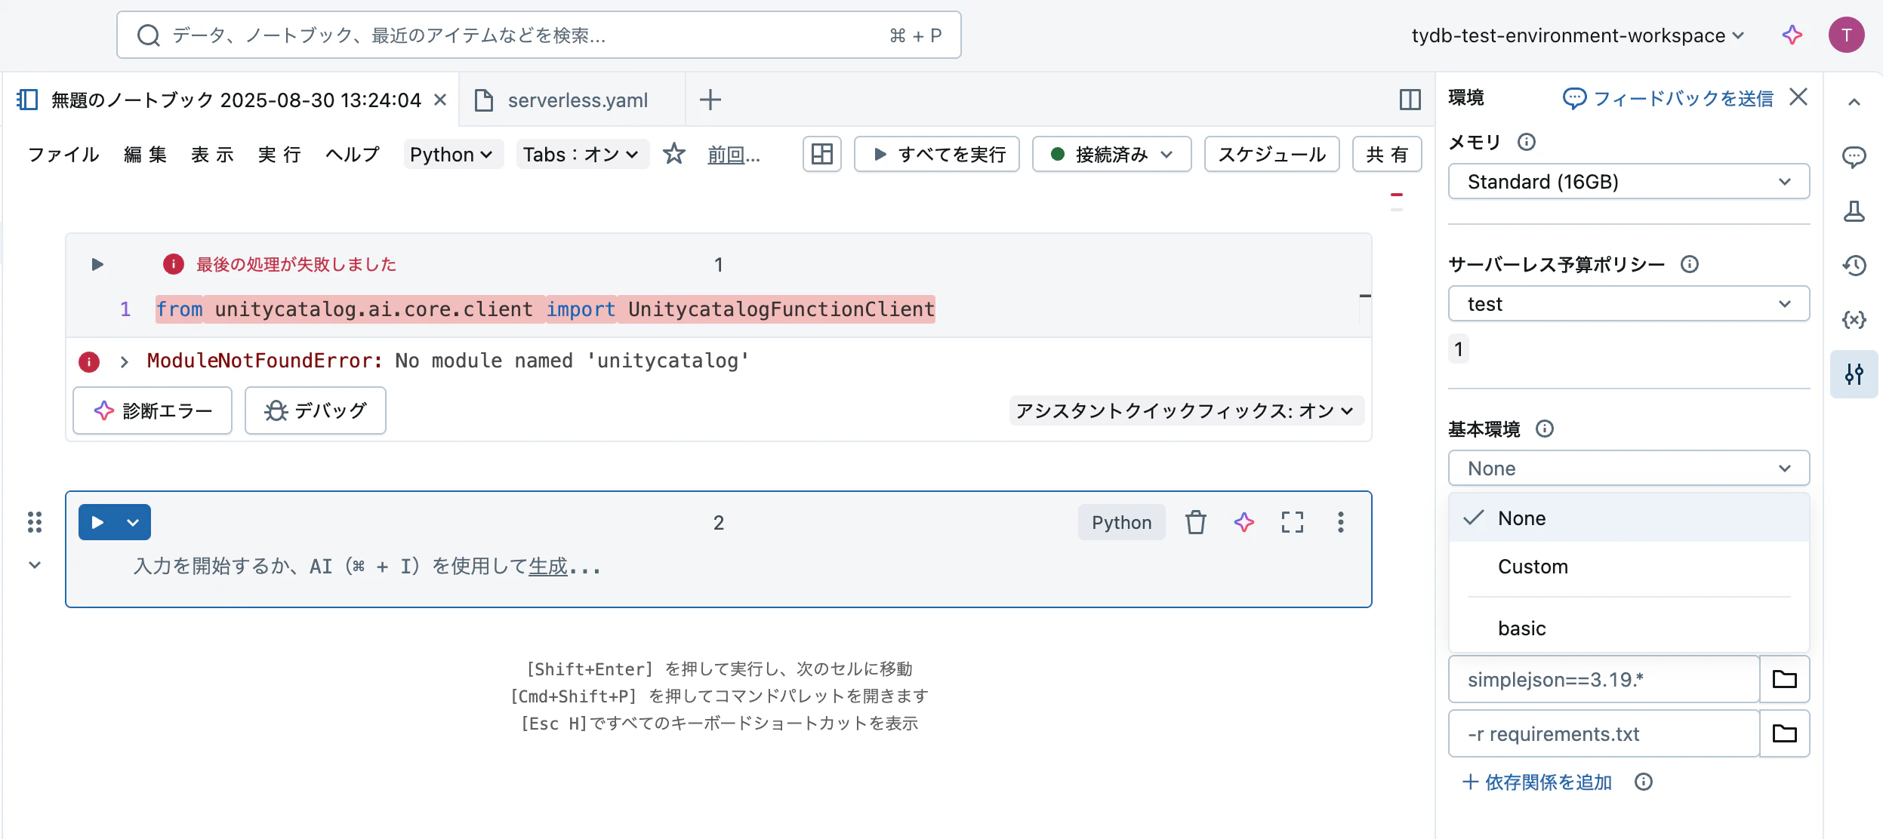
Task: Run cell 2 with blue play button
Action: point(97,522)
